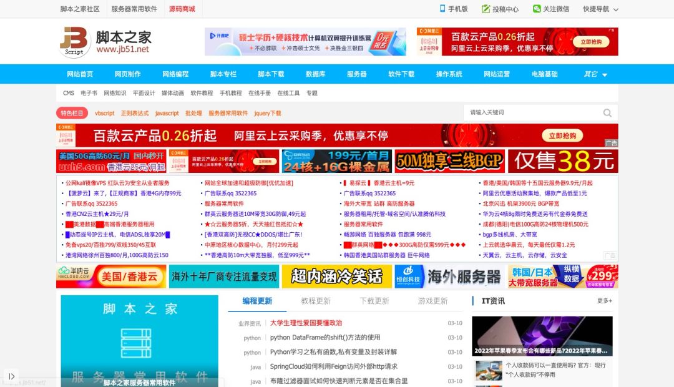674x387 pixels.
Task: Open 公网kali镜像VPS ad link
Action: coord(117,183)
